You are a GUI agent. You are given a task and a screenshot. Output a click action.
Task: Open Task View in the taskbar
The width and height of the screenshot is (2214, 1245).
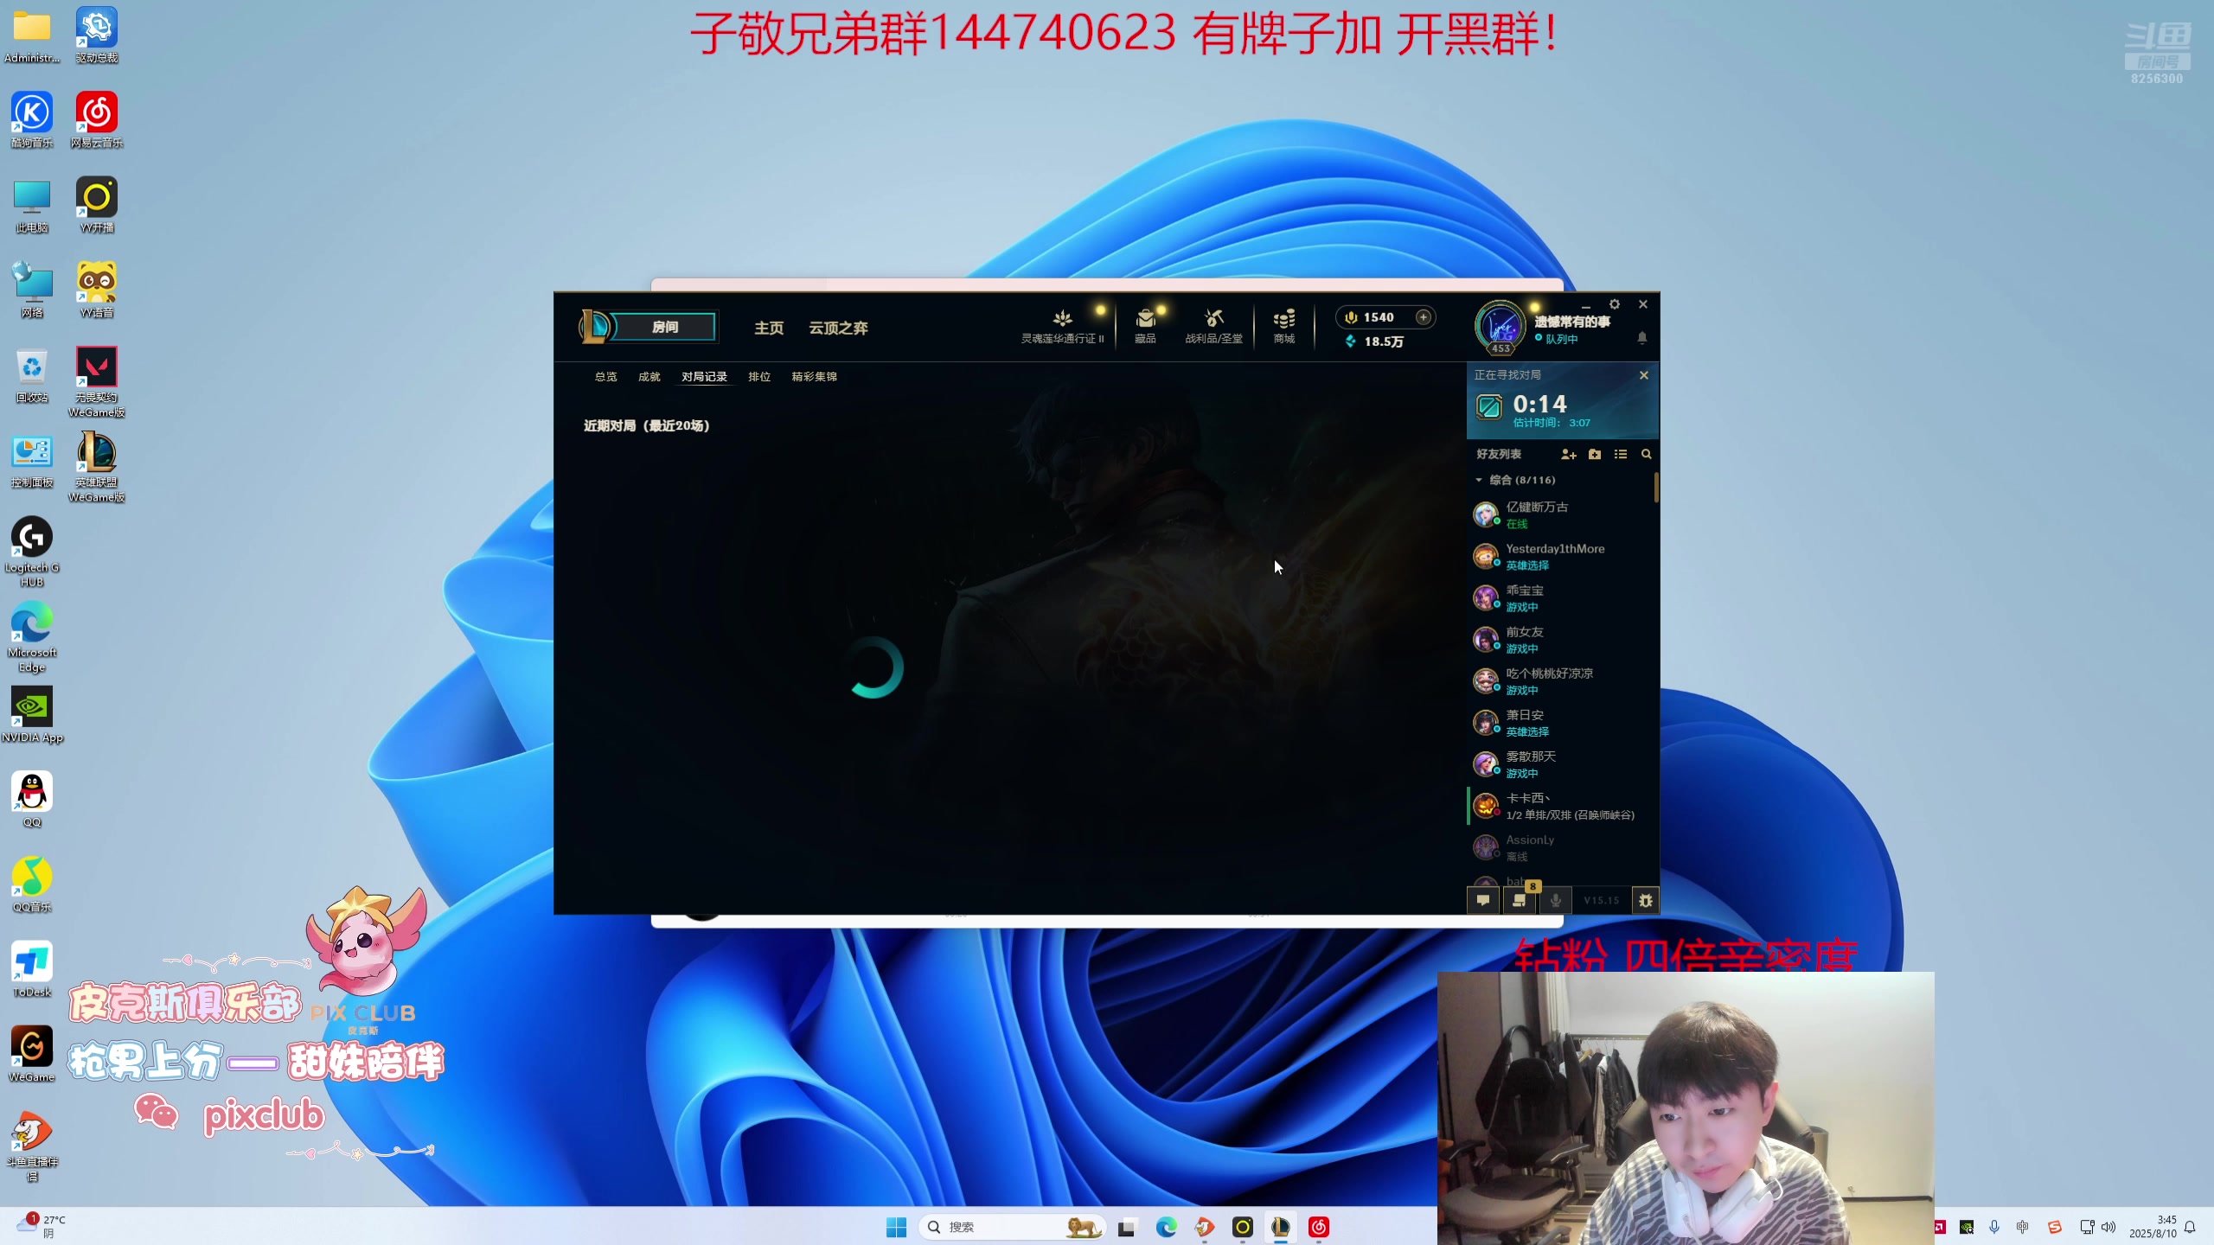pos(1126,1227)
